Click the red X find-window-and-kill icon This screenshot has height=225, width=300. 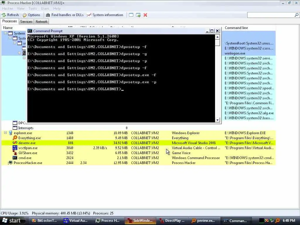click(145, 15)
